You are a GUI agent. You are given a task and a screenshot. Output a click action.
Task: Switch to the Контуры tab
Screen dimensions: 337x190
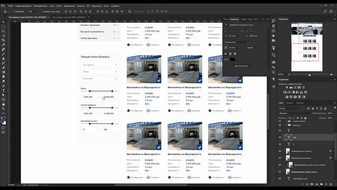(x=300, y=103)
